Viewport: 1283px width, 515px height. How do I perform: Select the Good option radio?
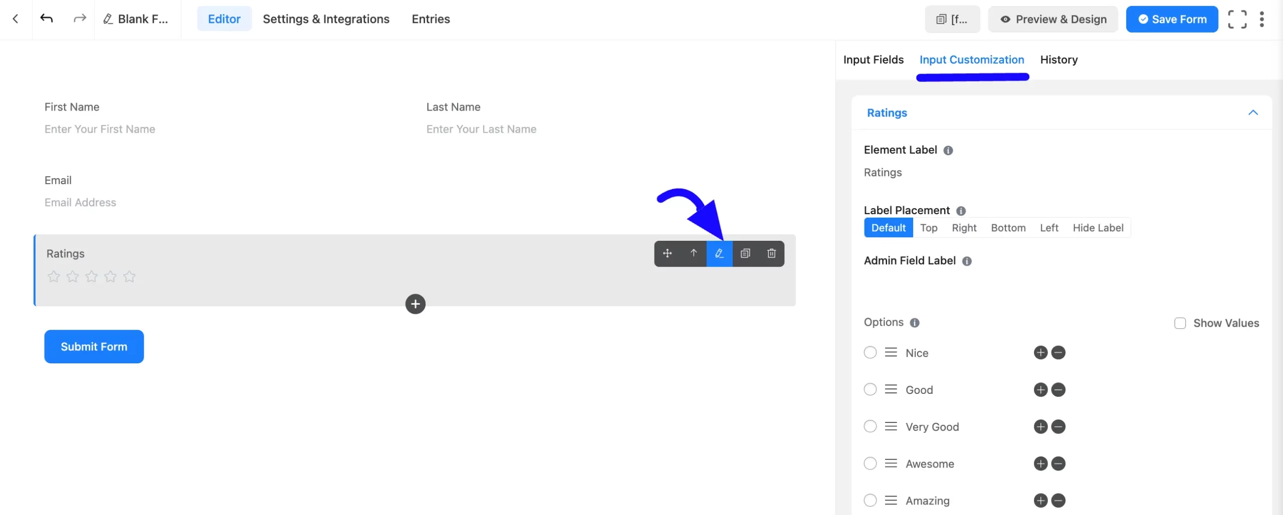click(x=870, y=389)
